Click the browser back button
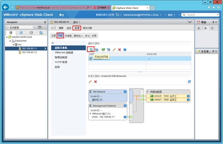The height and width of the screenshot is (144, 223). pyautogui.click(x=6, y=7)
